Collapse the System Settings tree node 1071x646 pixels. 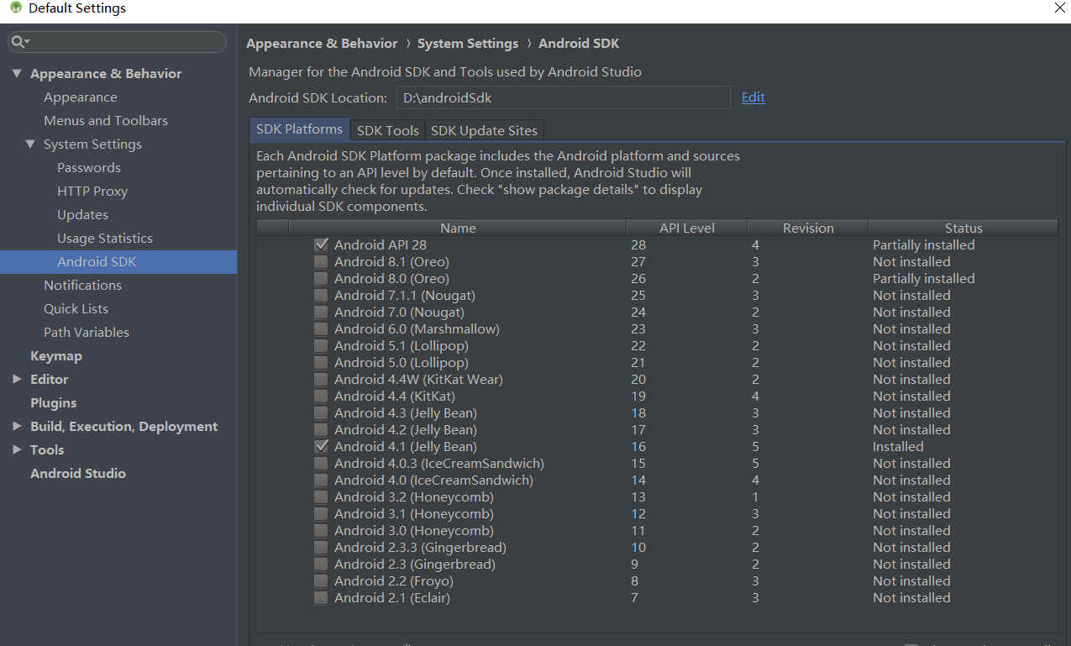pos(30,144)
